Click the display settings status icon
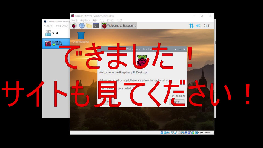 tap(182, 133)
